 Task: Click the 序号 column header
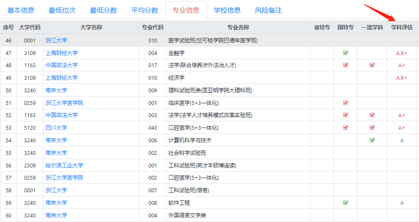(8, 27)
